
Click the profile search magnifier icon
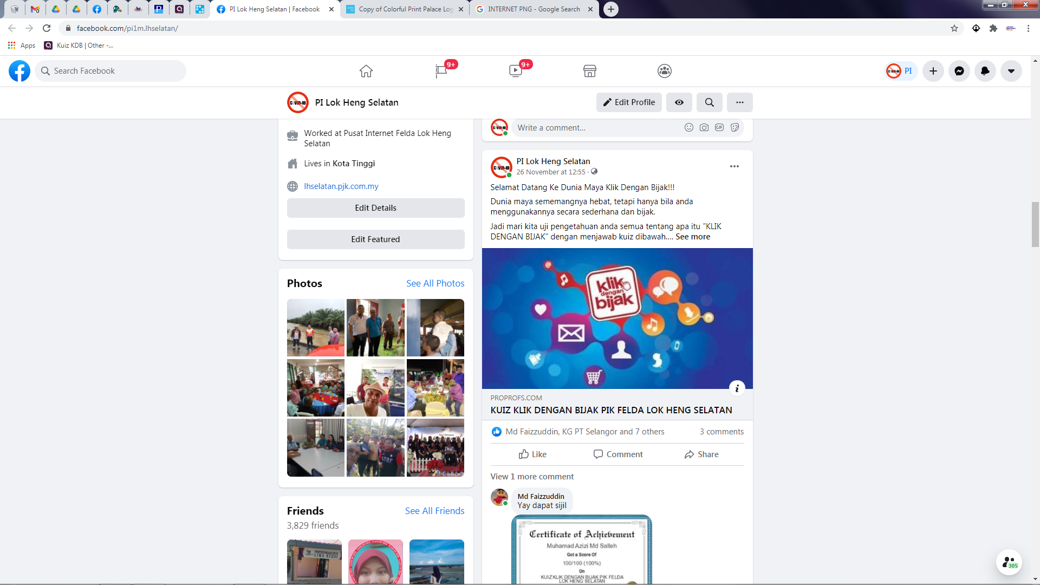[x=709, y=102]
